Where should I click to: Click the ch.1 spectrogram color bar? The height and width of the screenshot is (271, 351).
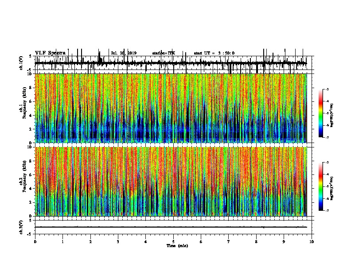(x=320, y=113)
